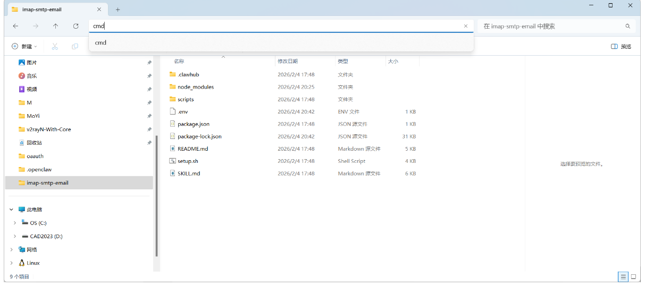Click the 31 KB size cell

(x=409, y=136)
